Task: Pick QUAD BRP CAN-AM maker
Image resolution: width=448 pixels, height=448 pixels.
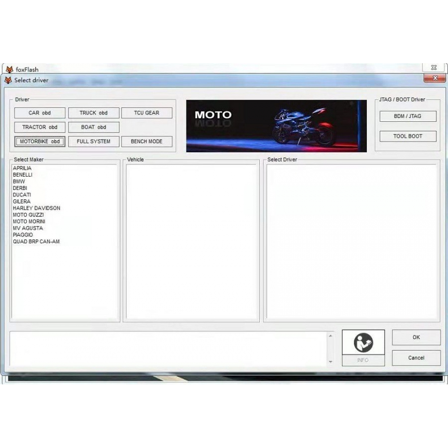Action: tap(36, 241)
